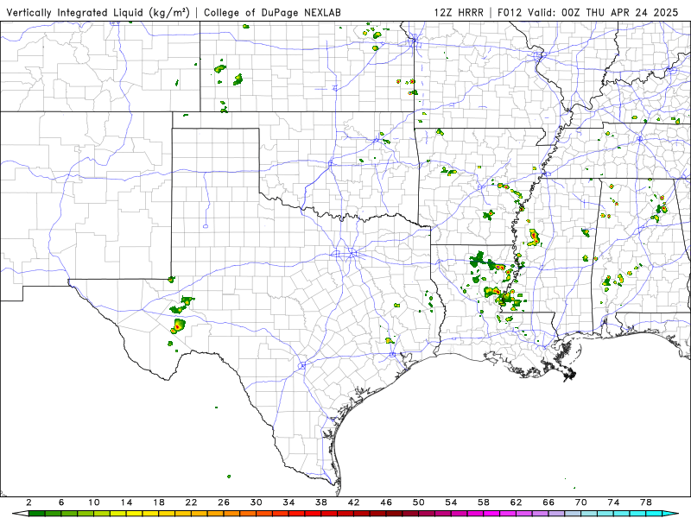Image resolution: width=691 pixels, height=518 pixels.
Task: Click the color scale label '6'
Action: tap(61, 502)
